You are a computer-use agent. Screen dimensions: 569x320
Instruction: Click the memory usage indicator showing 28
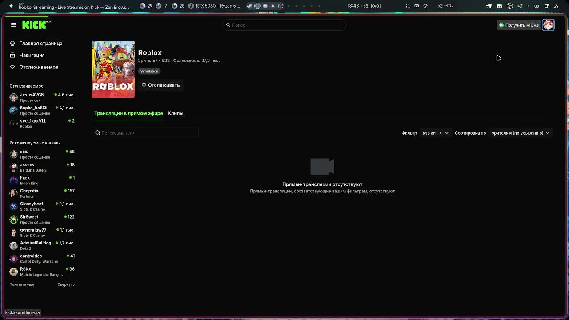(x=178, y=6)
